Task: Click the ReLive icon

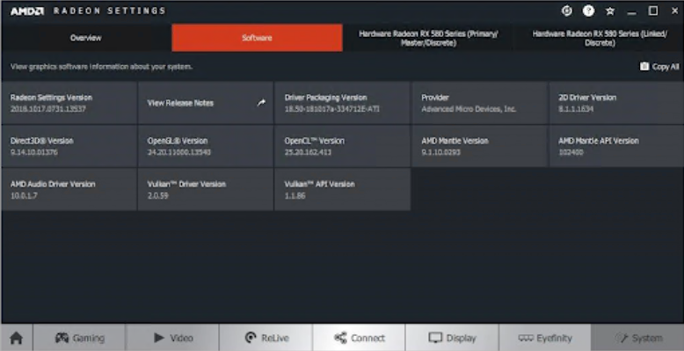Action: click(x=251, y=338)
